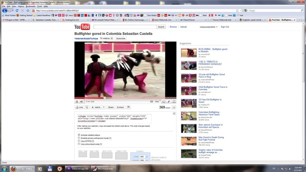Tick the Use HTTPS checkbox

(x=79, y=141)
